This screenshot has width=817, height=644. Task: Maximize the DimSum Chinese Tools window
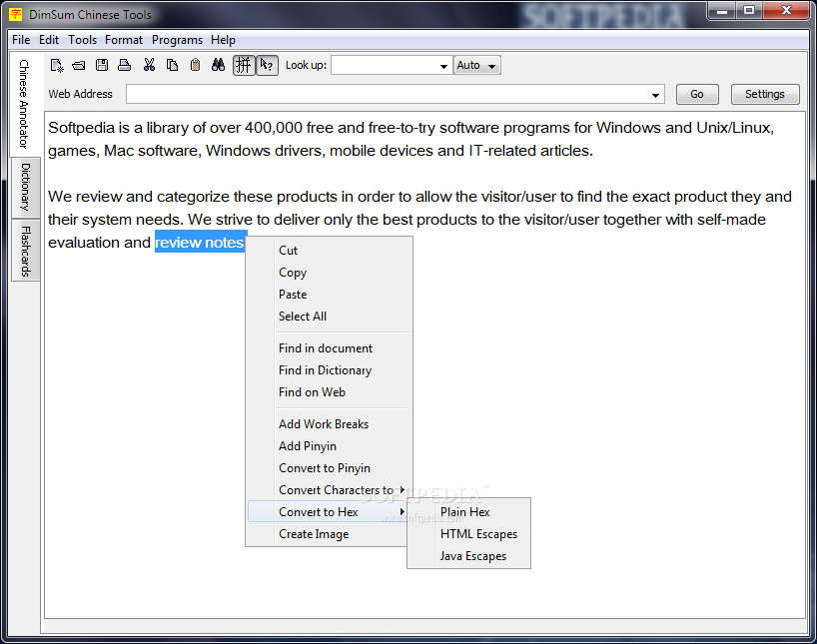(x=749, y=10)
